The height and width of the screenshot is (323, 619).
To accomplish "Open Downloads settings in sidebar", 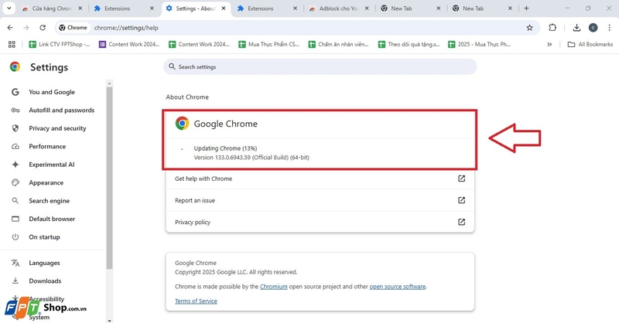I will click(x=45, y=280).
